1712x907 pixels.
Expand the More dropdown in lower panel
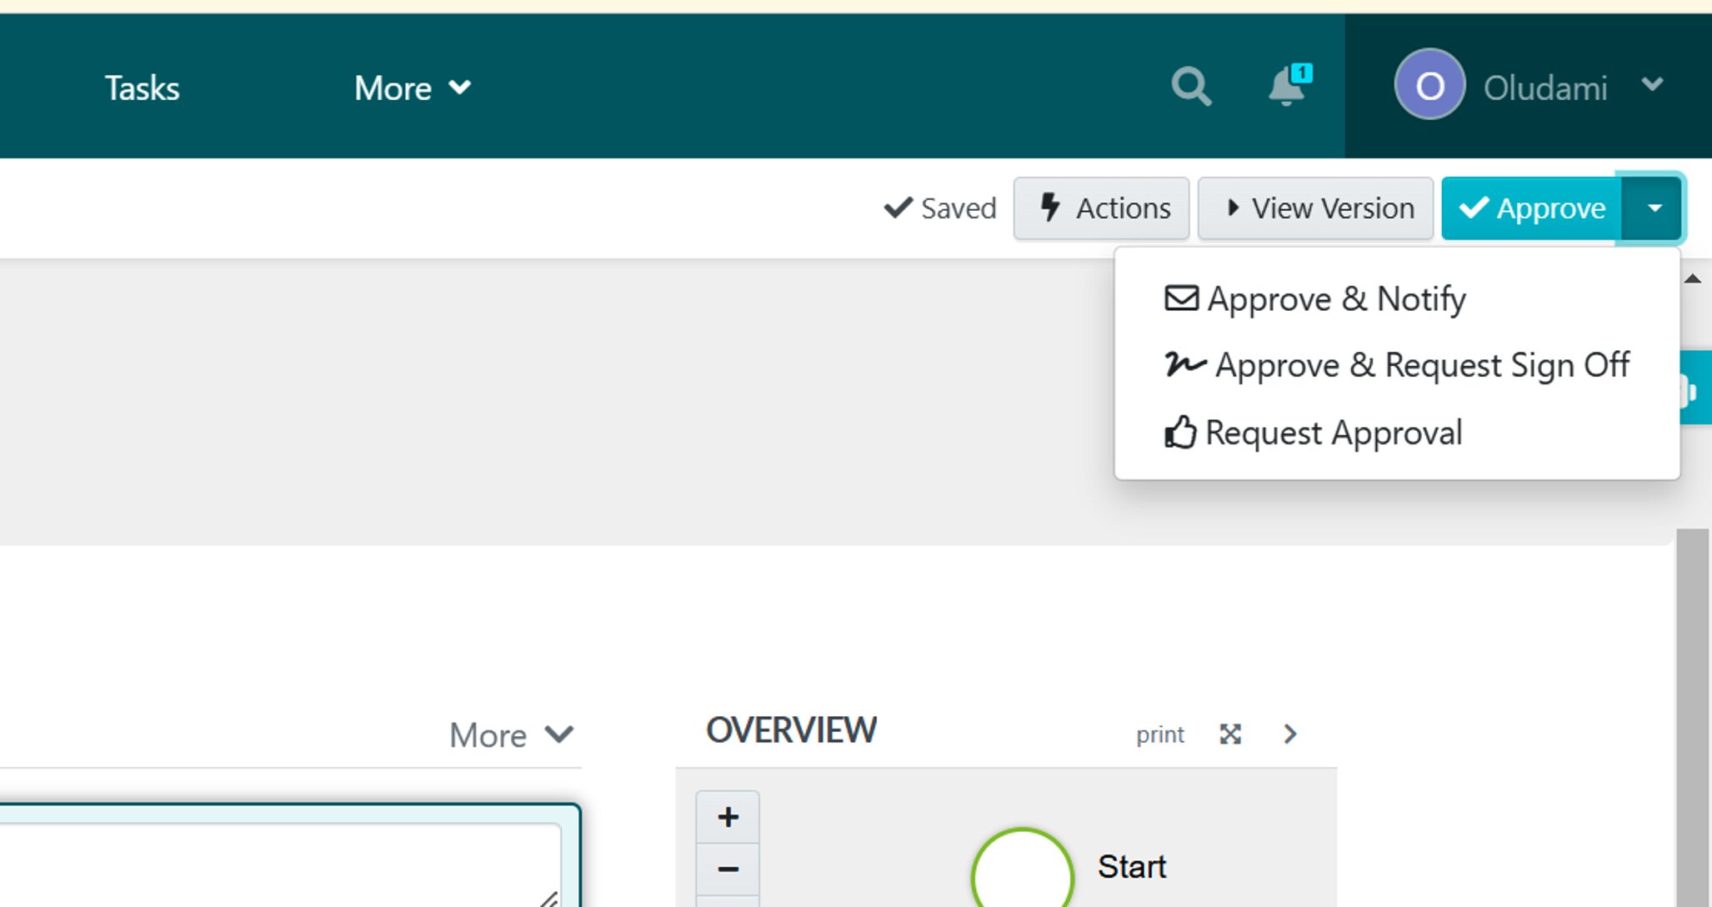511,733
